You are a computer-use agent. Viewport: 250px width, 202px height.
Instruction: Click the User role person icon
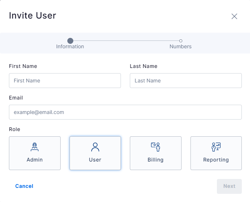(95, 147)
